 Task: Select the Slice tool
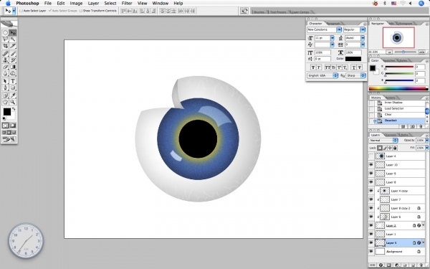(x=13, y=46)
